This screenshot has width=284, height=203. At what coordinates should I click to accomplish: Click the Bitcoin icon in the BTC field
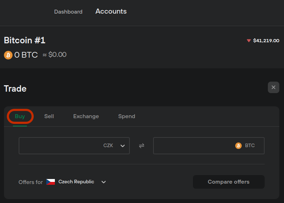(x=238, y=145)
